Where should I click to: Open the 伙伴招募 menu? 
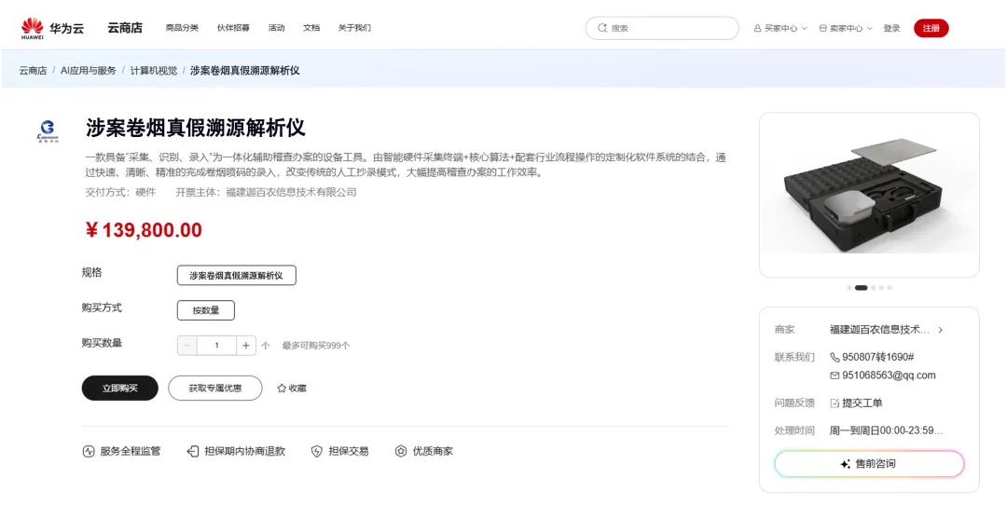(x=233, y=28)
